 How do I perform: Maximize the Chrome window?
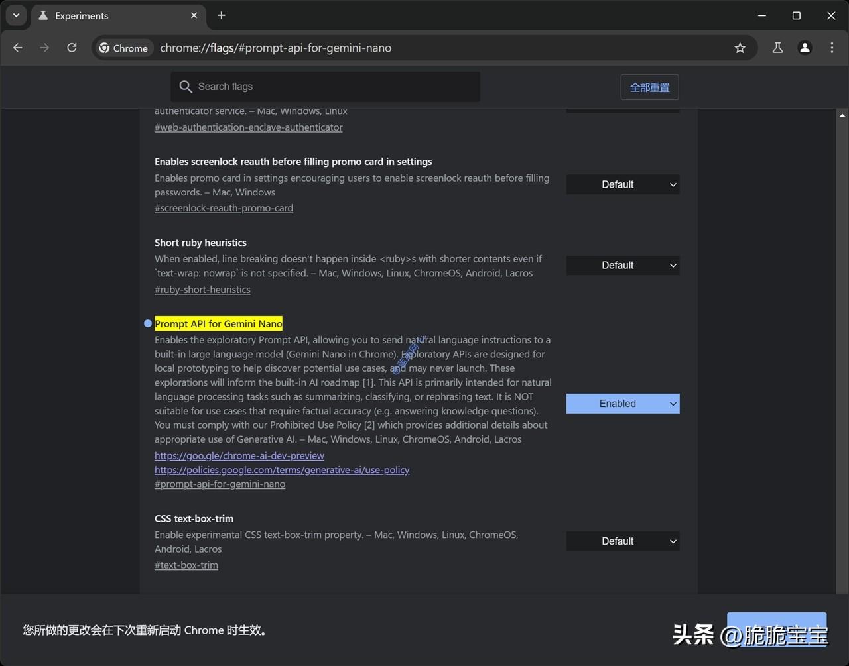pos(797,15)
